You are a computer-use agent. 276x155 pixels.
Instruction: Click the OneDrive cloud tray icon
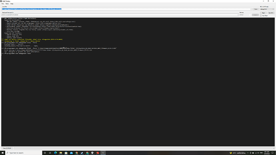[253, 153]
